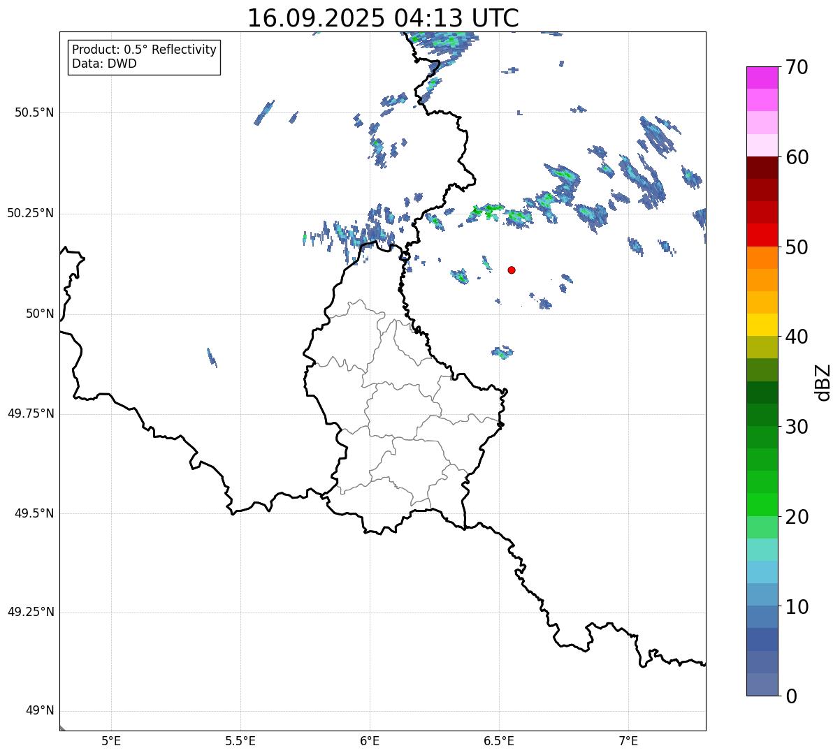Click the 50.25°N latitude label
This screenshot has height=755, width=840.
[30, 213]
